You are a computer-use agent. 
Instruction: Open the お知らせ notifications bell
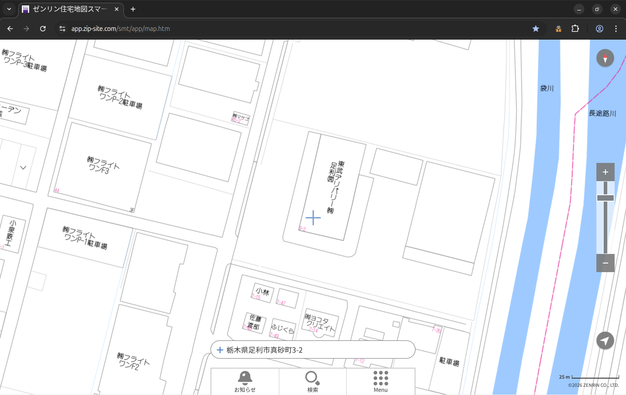(x=245, y=381)
